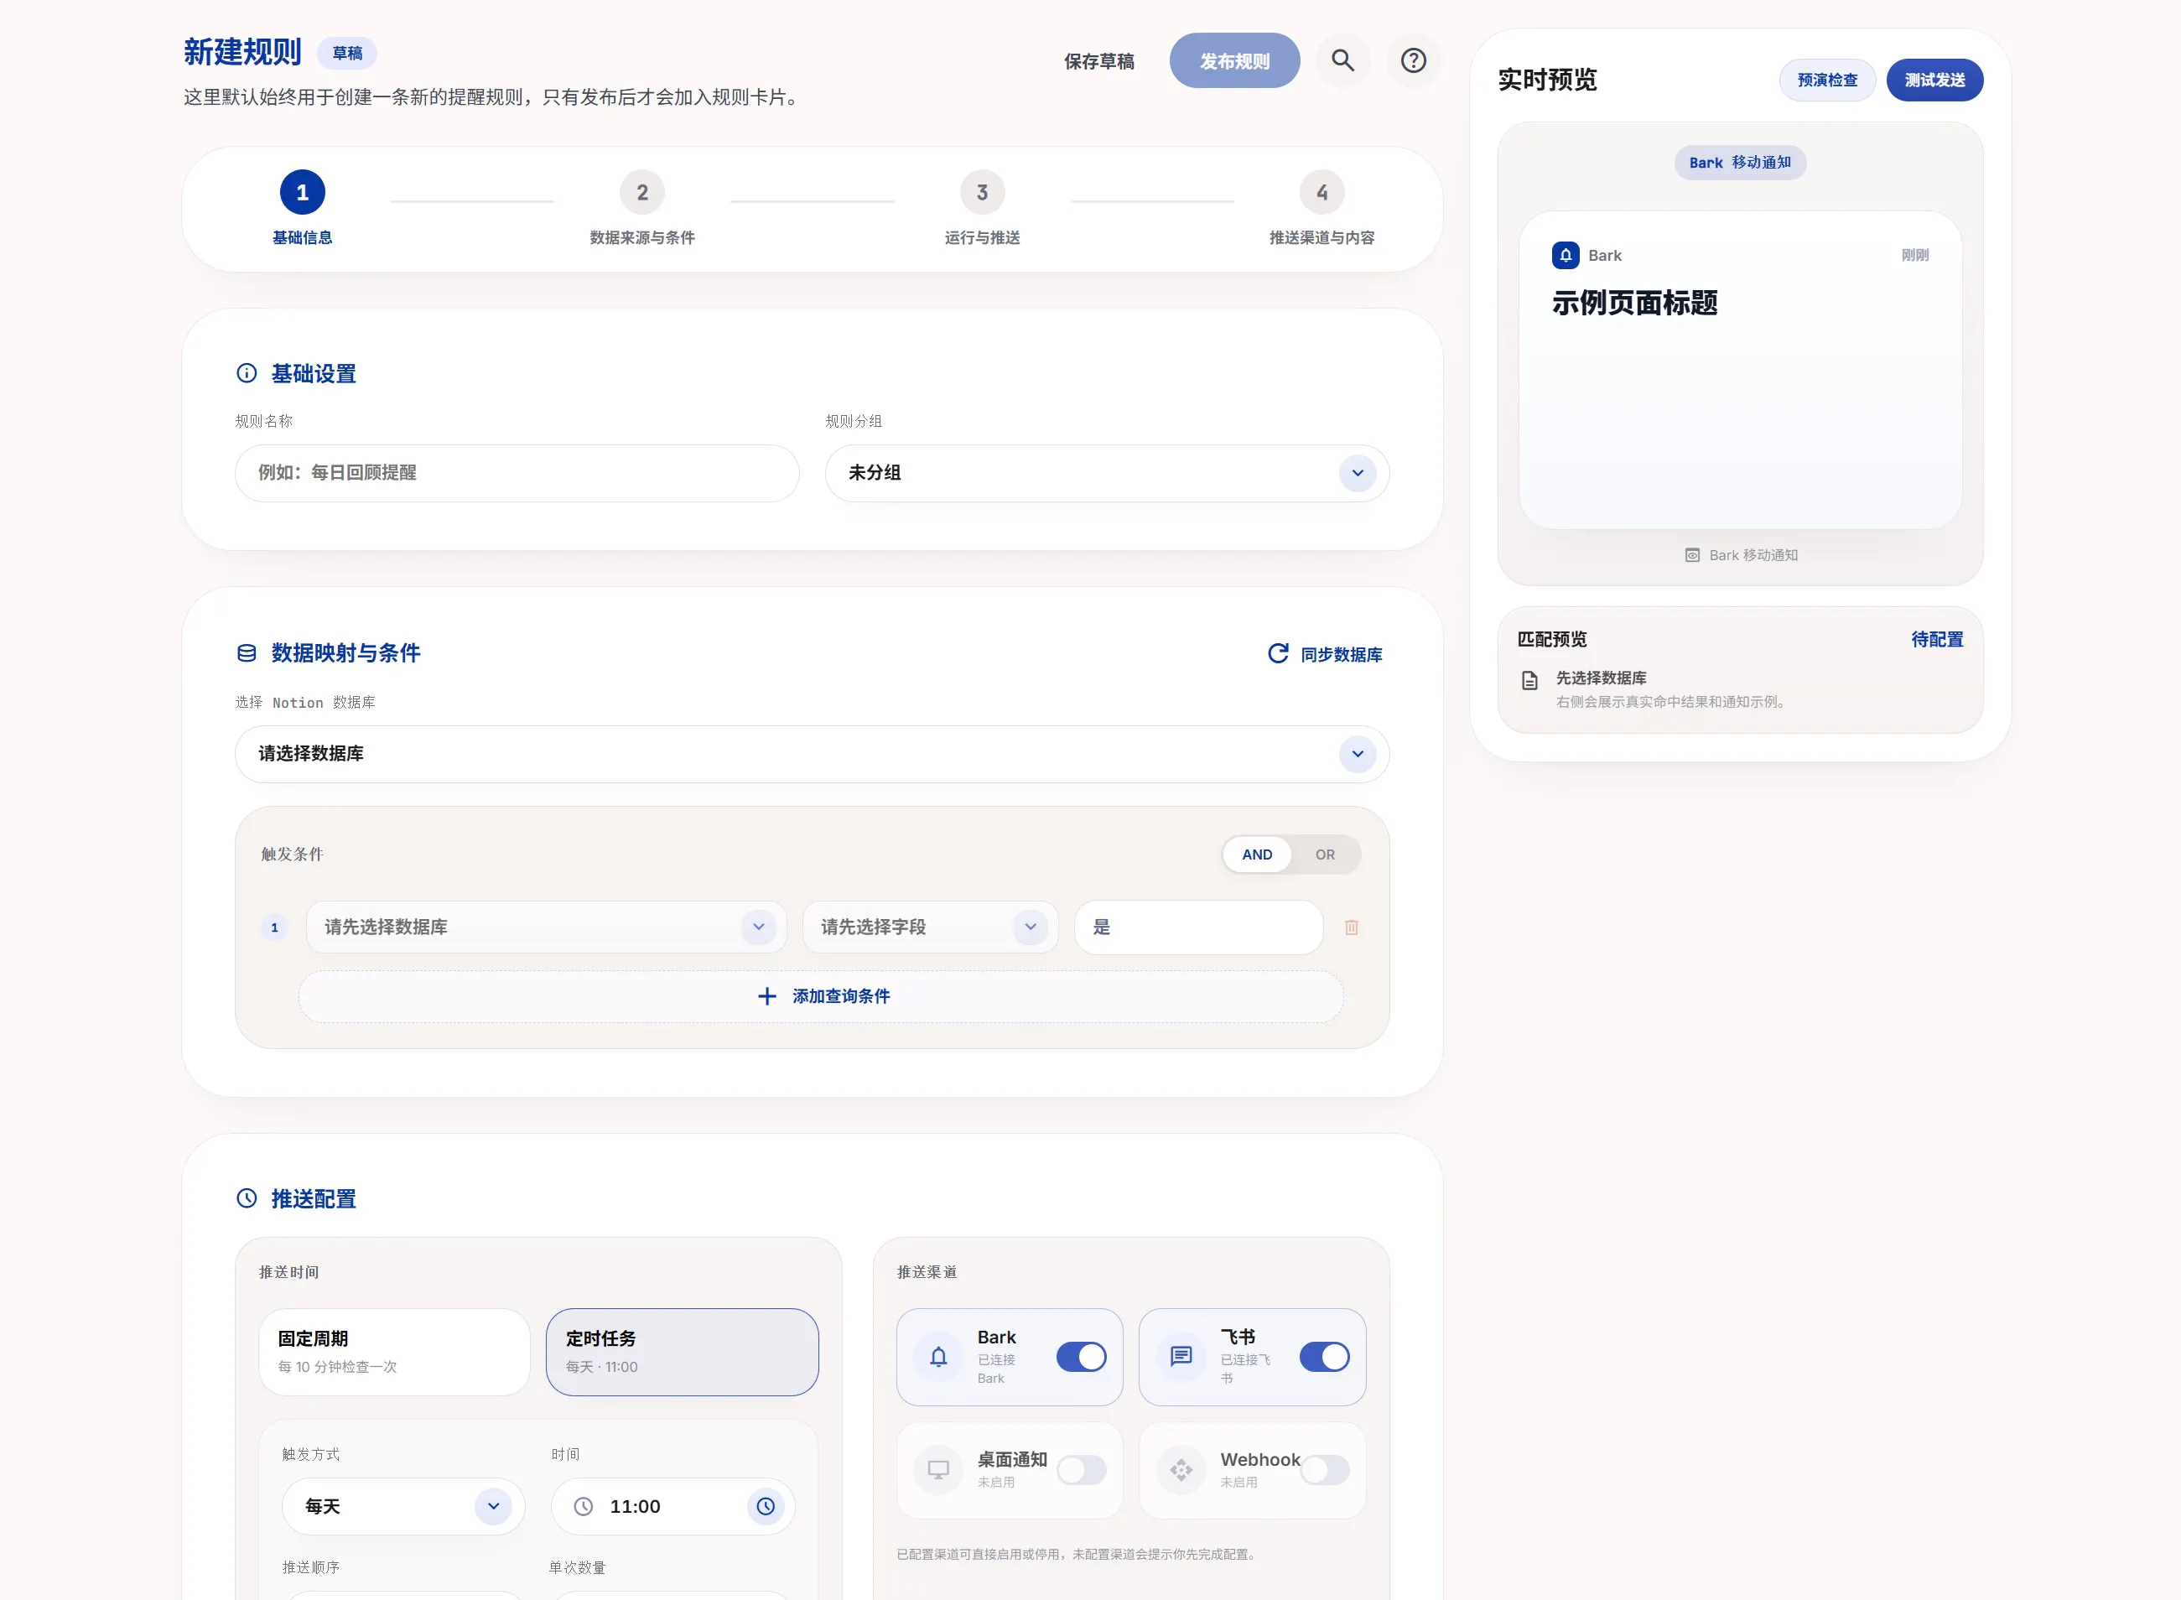
Task: Choose 固定周期 push schedule
Action: pyautogui.click(x=395, y=1352)
